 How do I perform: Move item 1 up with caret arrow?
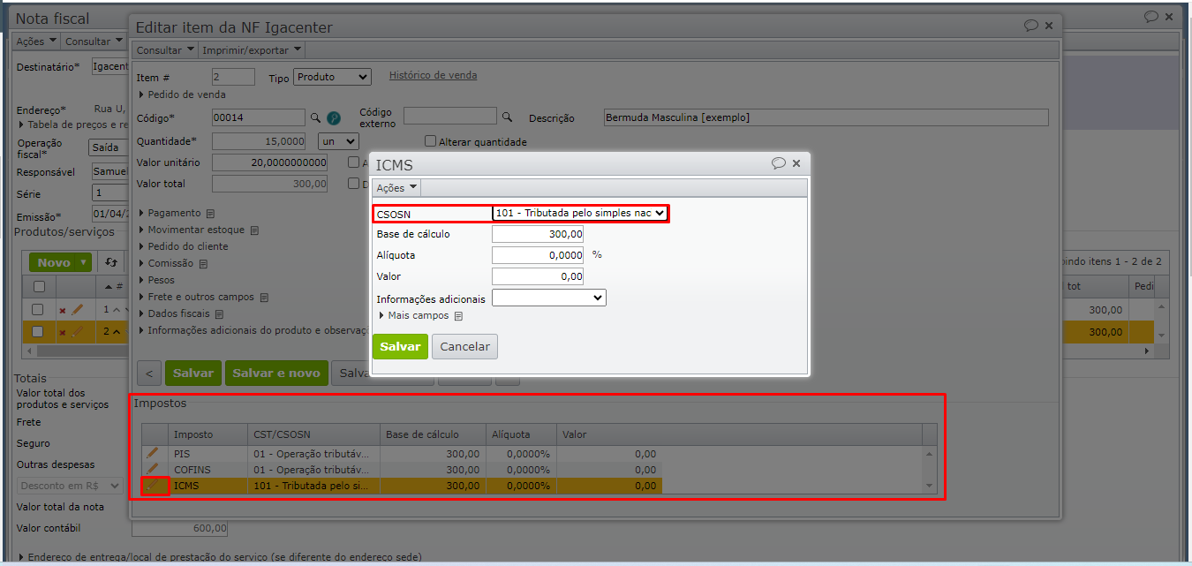(117, 310)
